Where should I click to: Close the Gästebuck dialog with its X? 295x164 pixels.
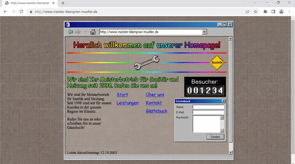(223, 101)
